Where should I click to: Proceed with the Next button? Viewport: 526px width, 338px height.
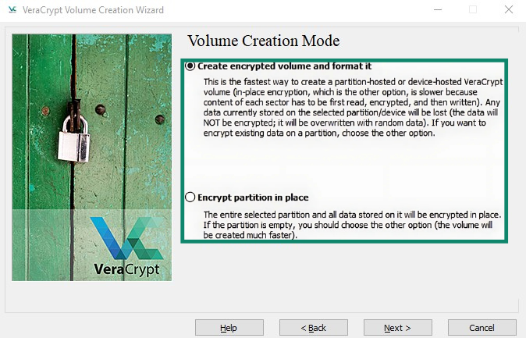pos(397,328)
